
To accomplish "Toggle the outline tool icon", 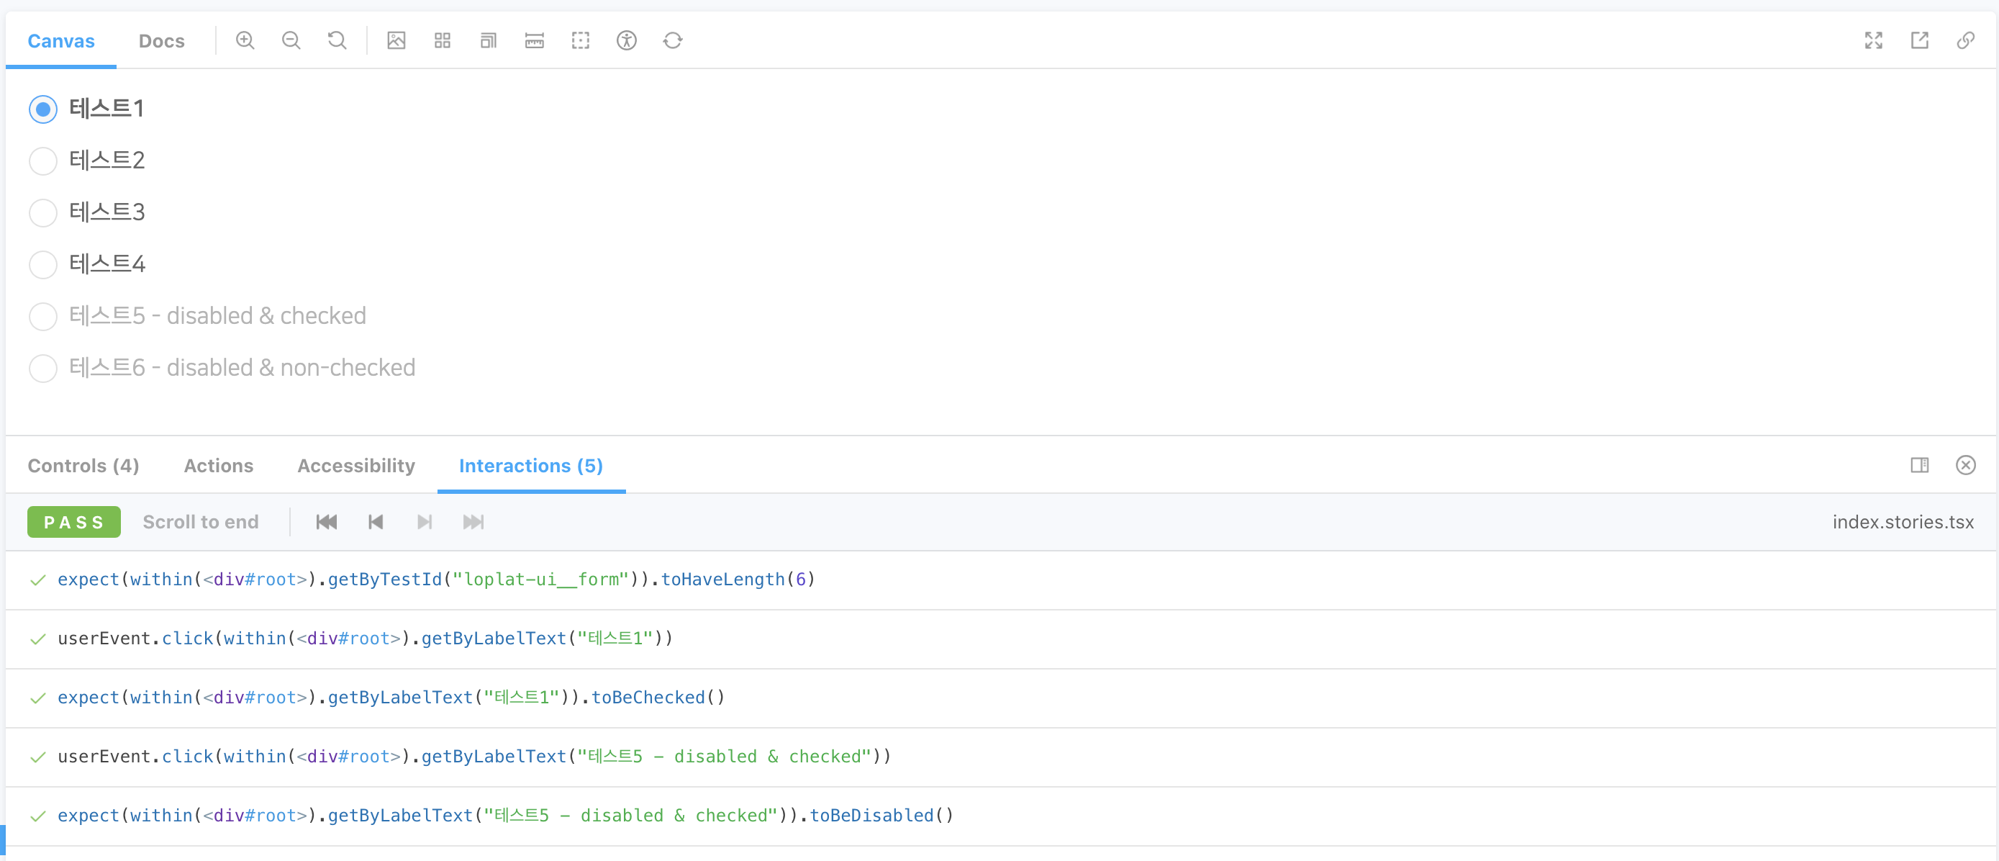I will tap(581, 40).
